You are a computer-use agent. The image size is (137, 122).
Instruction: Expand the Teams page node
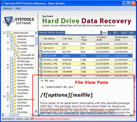pos(12,46)
